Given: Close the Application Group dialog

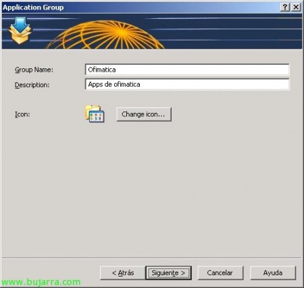Looking at the screenshot, I should point(296,7).
